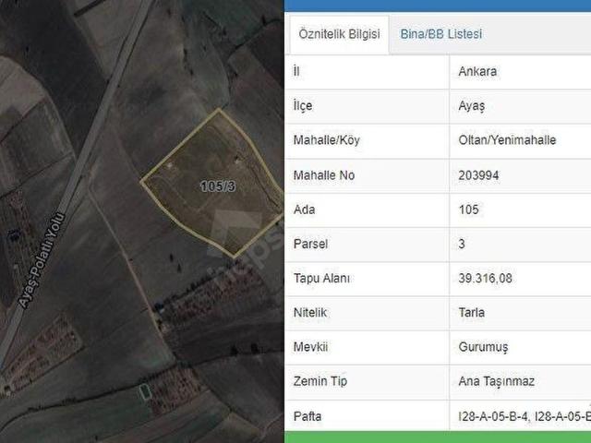The width and height of the screenshot is (591, 443).
Task: Click the Mahalle/Köy row label
Action: [326, 140]
